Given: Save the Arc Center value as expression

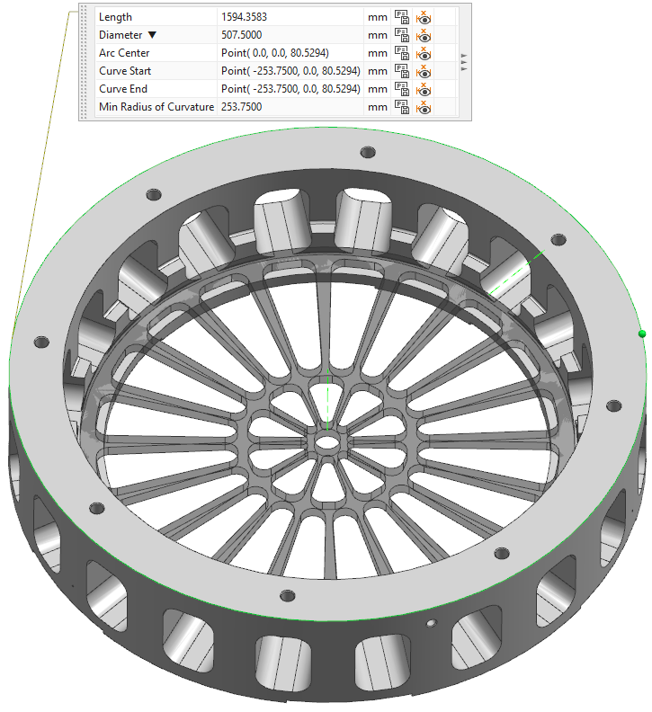Looking at the screenshot, I should click(402, 53).
